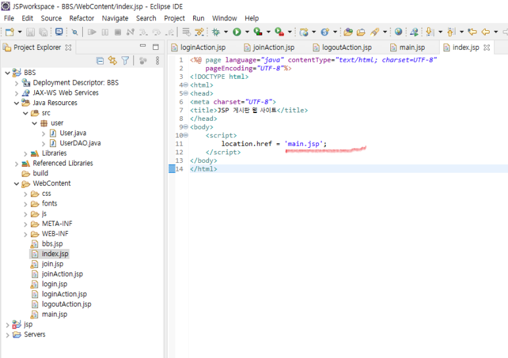Click the New file toolbar icon
The height and width of the screenshot is (358, 508).
coord(9,32)
